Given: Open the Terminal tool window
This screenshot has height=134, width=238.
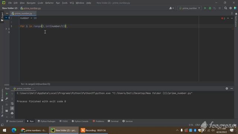Looking at the screenshot, I should (x=113, y=121).
